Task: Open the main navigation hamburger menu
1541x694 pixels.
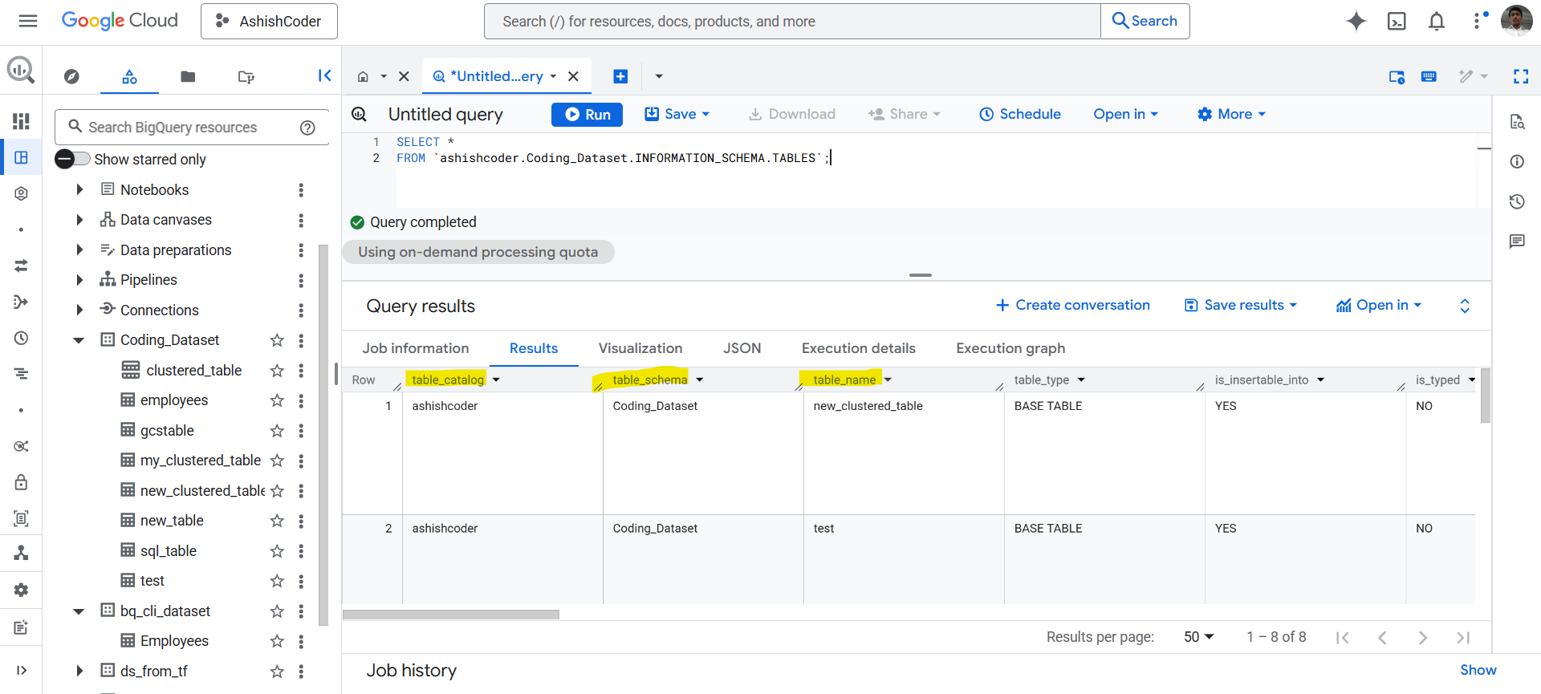Action: 28,21
